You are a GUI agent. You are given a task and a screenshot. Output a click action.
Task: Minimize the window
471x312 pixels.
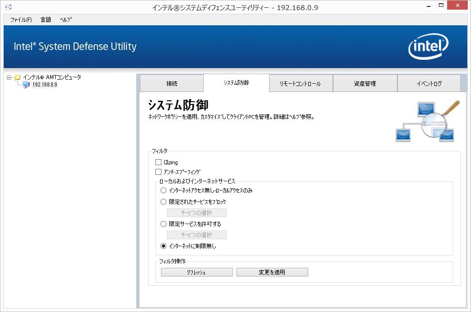(429, 6)
